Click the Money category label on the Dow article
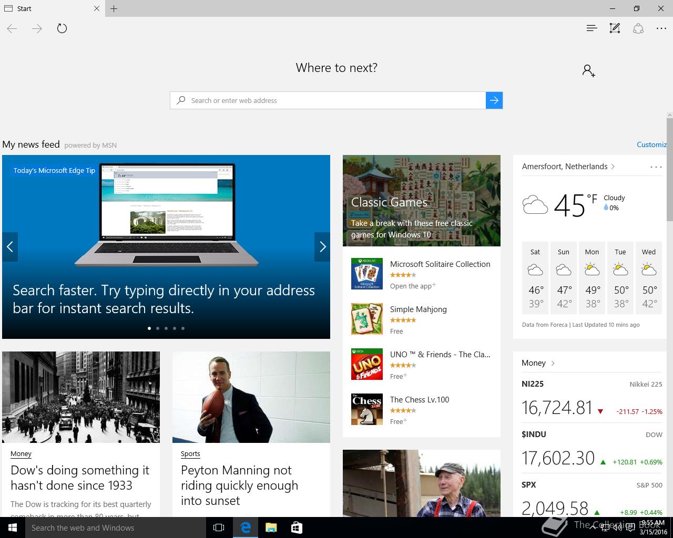 click(21, 454)
